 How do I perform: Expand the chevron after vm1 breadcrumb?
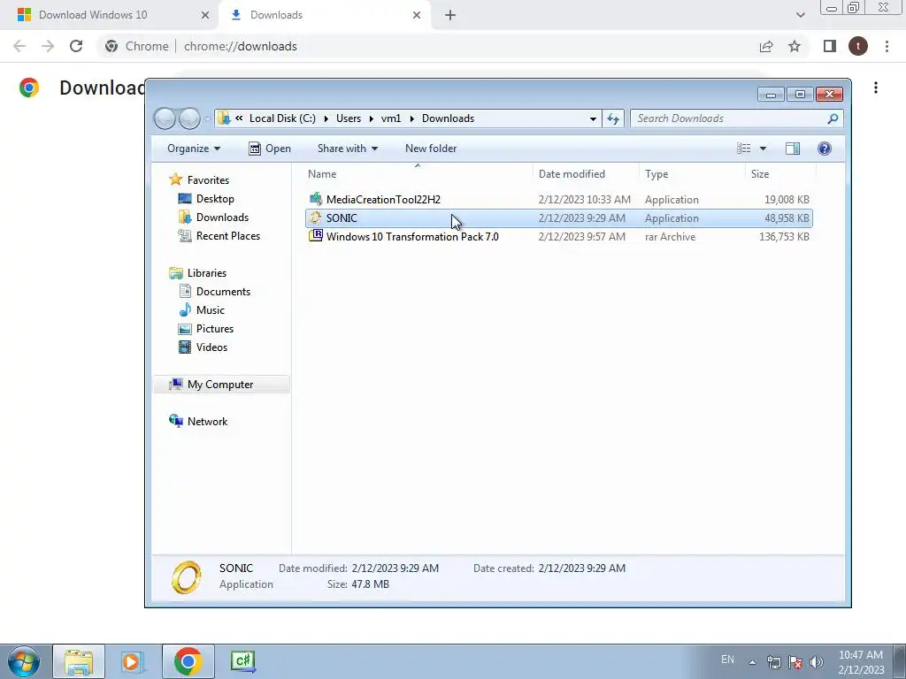(411, 118)
